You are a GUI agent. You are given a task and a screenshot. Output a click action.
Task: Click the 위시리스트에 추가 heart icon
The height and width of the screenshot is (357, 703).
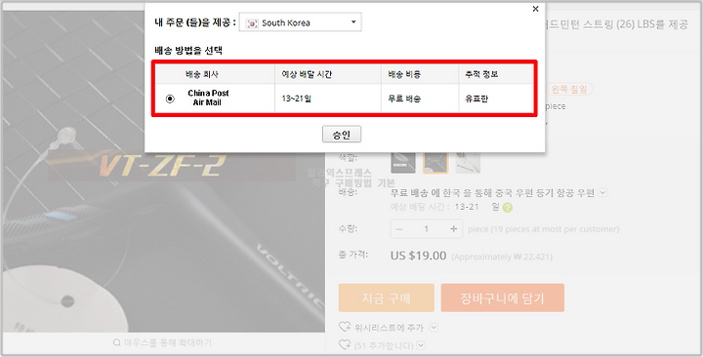(x=345, y=327)
